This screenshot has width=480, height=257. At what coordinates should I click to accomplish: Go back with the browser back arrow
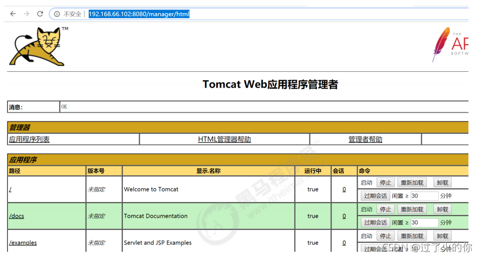click(x=13, y=14)
